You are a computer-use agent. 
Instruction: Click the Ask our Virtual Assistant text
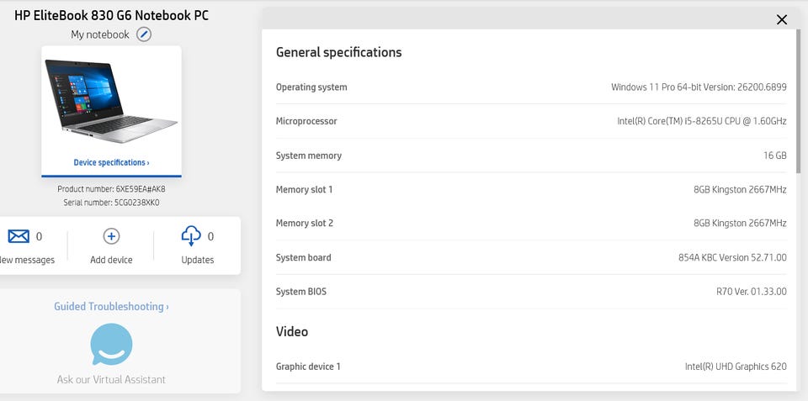tap(111, 379)
